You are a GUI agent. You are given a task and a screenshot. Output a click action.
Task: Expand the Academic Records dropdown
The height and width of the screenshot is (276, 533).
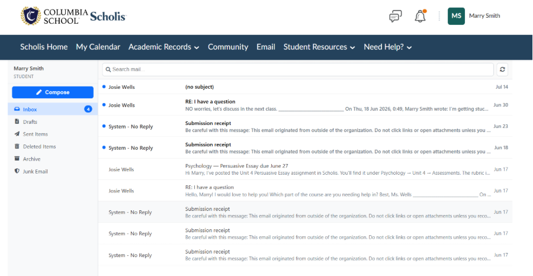coord(163,47)
